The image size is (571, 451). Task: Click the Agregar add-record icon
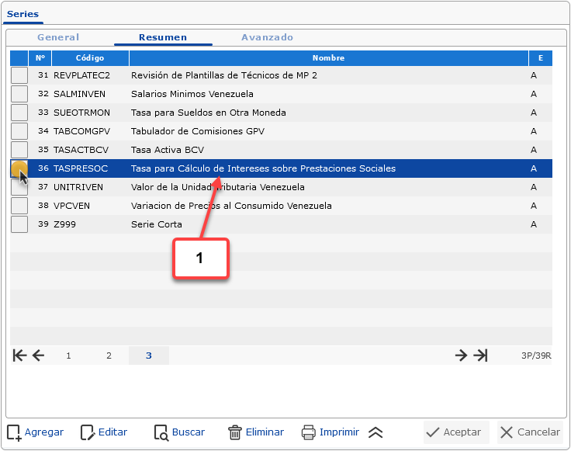pos(14,432)
